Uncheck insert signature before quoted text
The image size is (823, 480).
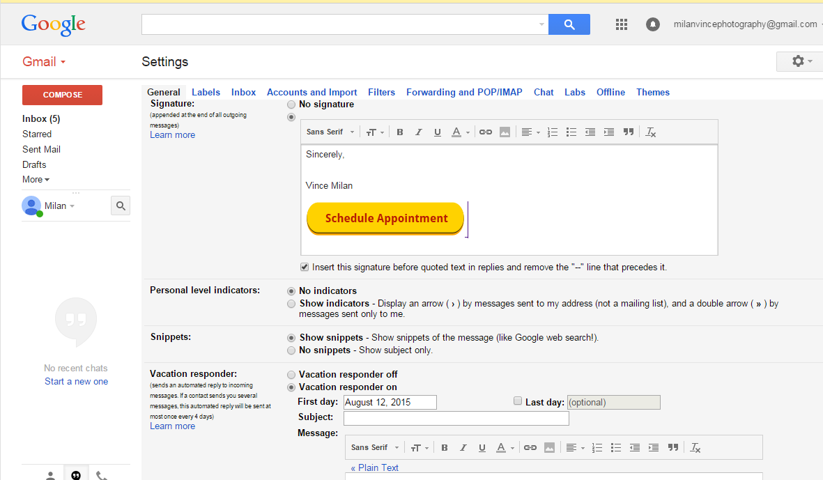[x=305, y=267]
